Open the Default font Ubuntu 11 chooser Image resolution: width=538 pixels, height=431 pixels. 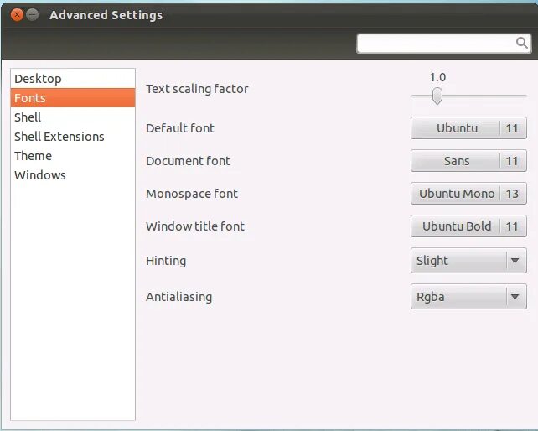coord(468,128)
